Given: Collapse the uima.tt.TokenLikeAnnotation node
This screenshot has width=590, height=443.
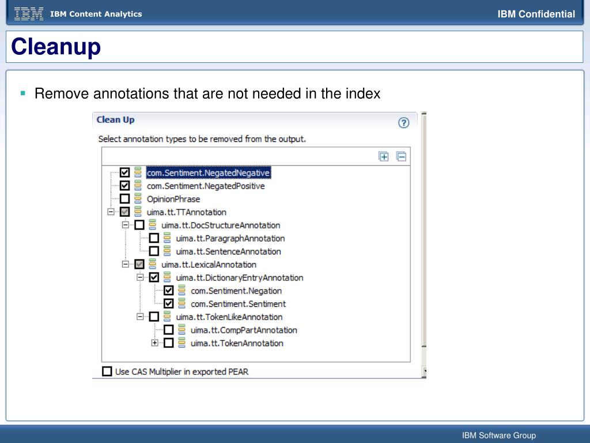Looking at the screenshot, I should (140, 317).
